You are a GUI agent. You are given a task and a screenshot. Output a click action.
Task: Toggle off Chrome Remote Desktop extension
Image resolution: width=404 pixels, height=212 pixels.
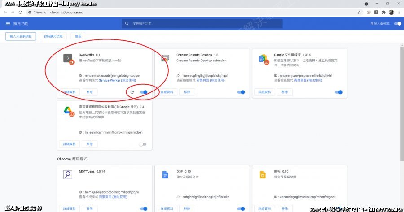click(x=241, y=92)
